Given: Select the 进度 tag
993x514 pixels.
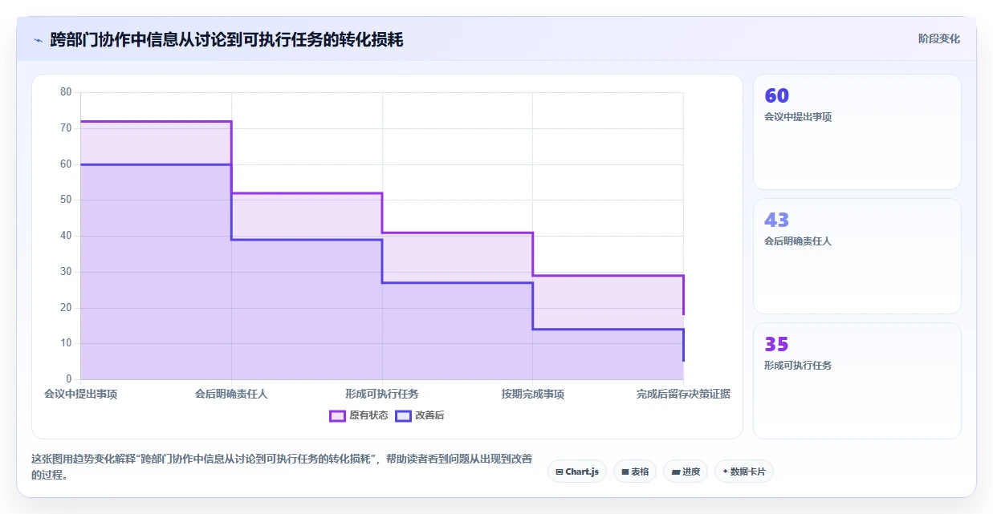Looking at the screenshot, I should 686,472.
